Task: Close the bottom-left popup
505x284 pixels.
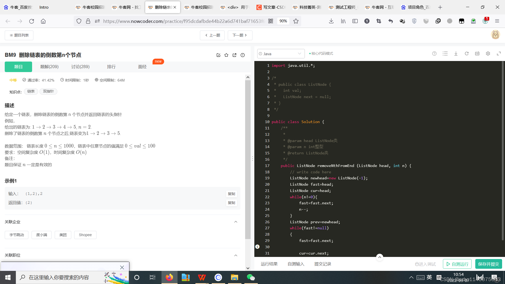Action: coord(122,267)
